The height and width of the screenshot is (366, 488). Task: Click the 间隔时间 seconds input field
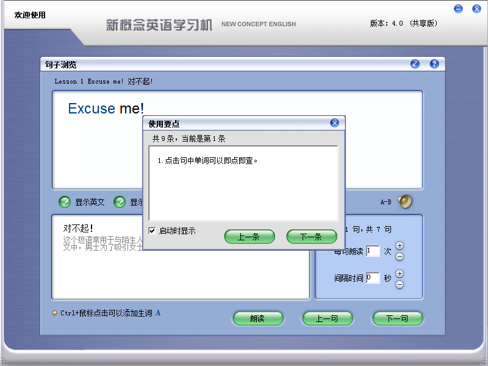tap(373, 278)
